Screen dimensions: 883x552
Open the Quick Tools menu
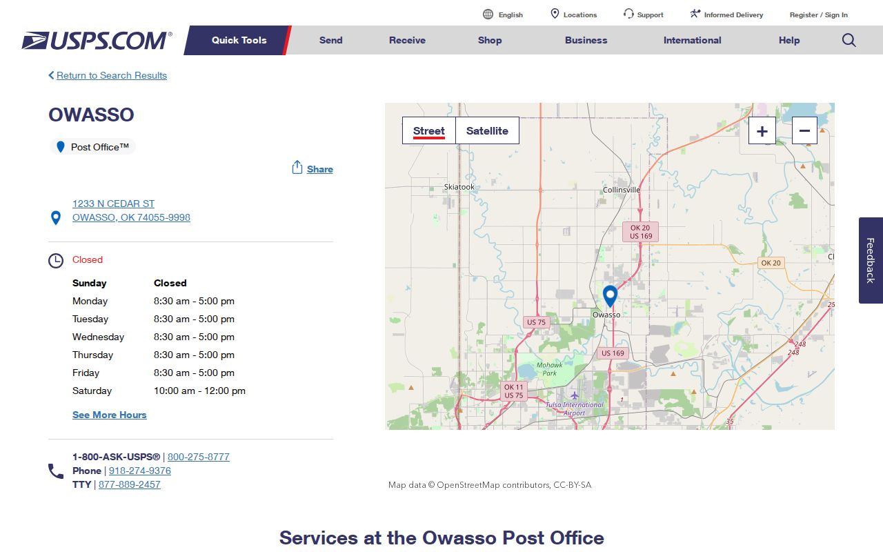pos(239,40)
